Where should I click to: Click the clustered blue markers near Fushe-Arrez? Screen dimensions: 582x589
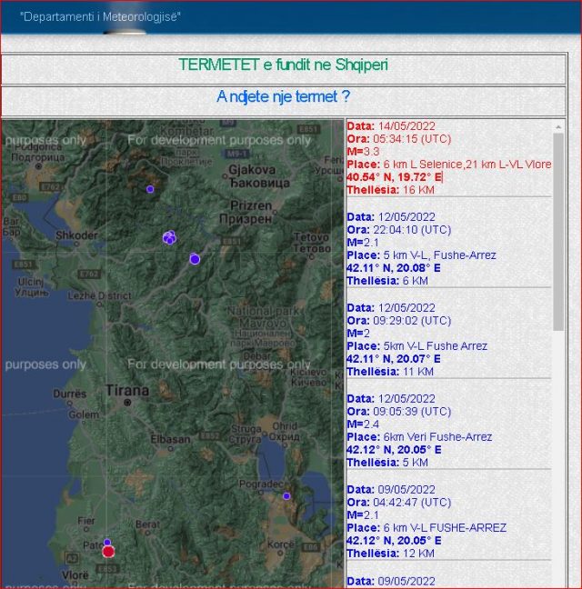(x=169, y=237)
